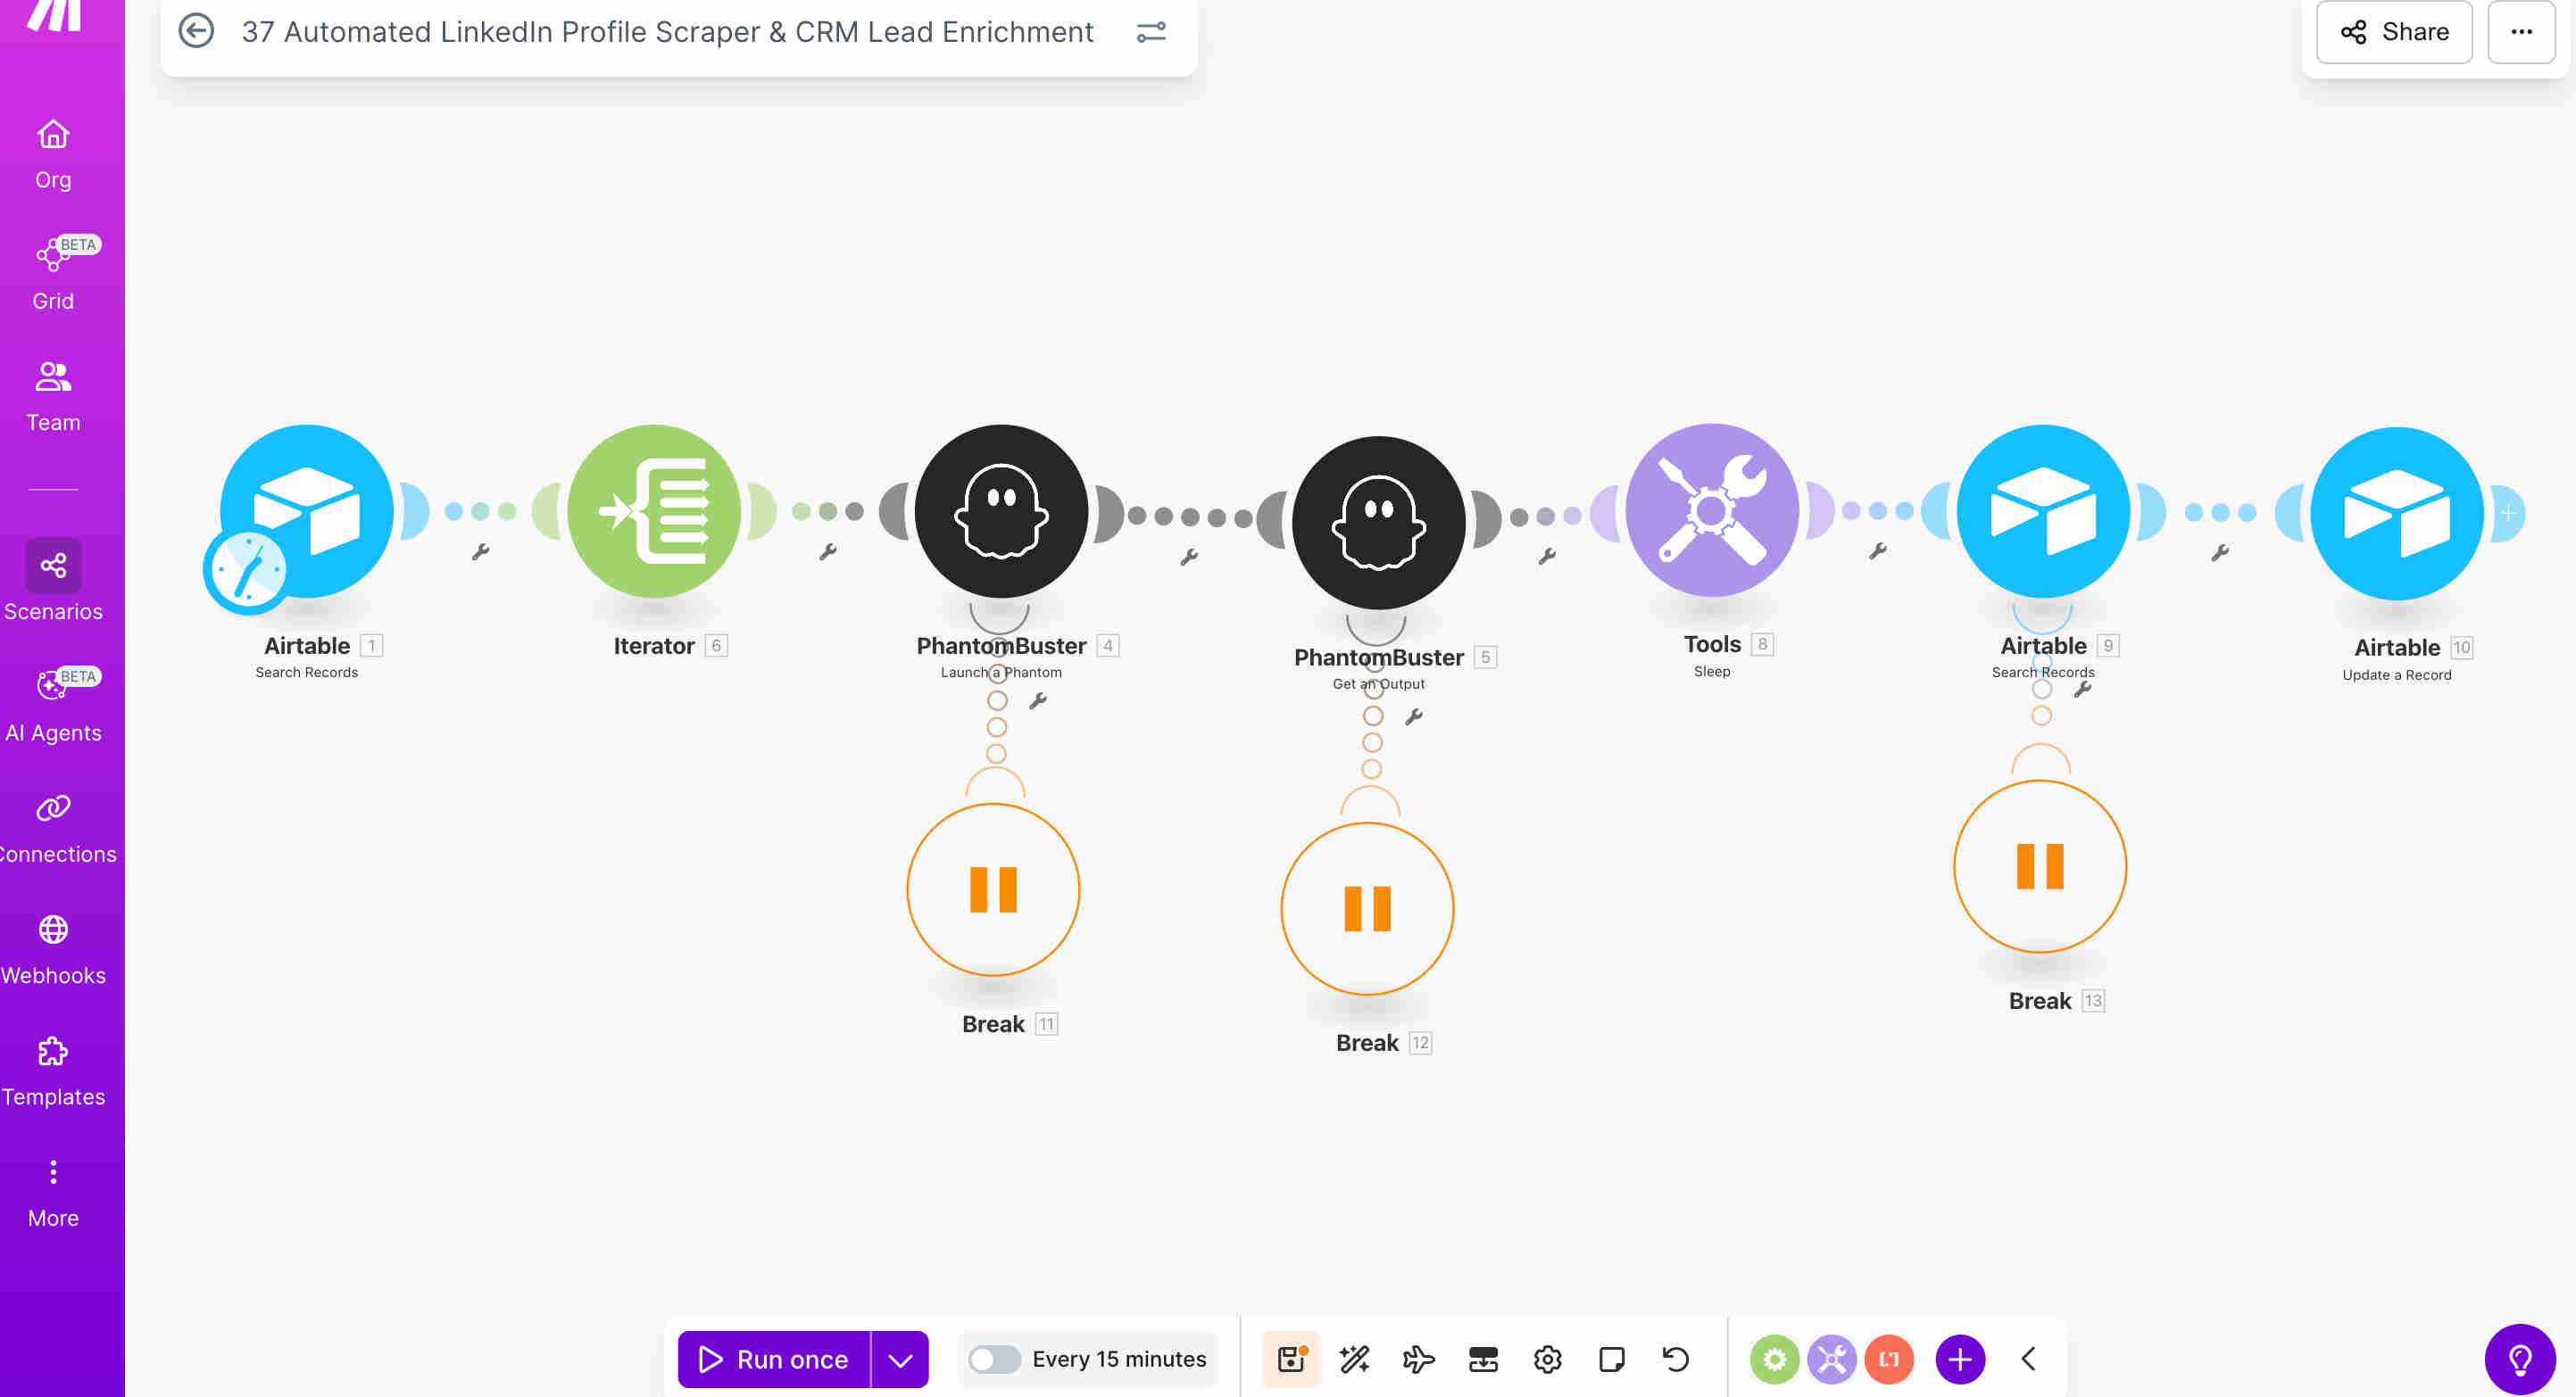This screenshot has width=2576, height=1397.
Task: Click the schedule clock on Airtable trigger
Action: coord(246,571)
